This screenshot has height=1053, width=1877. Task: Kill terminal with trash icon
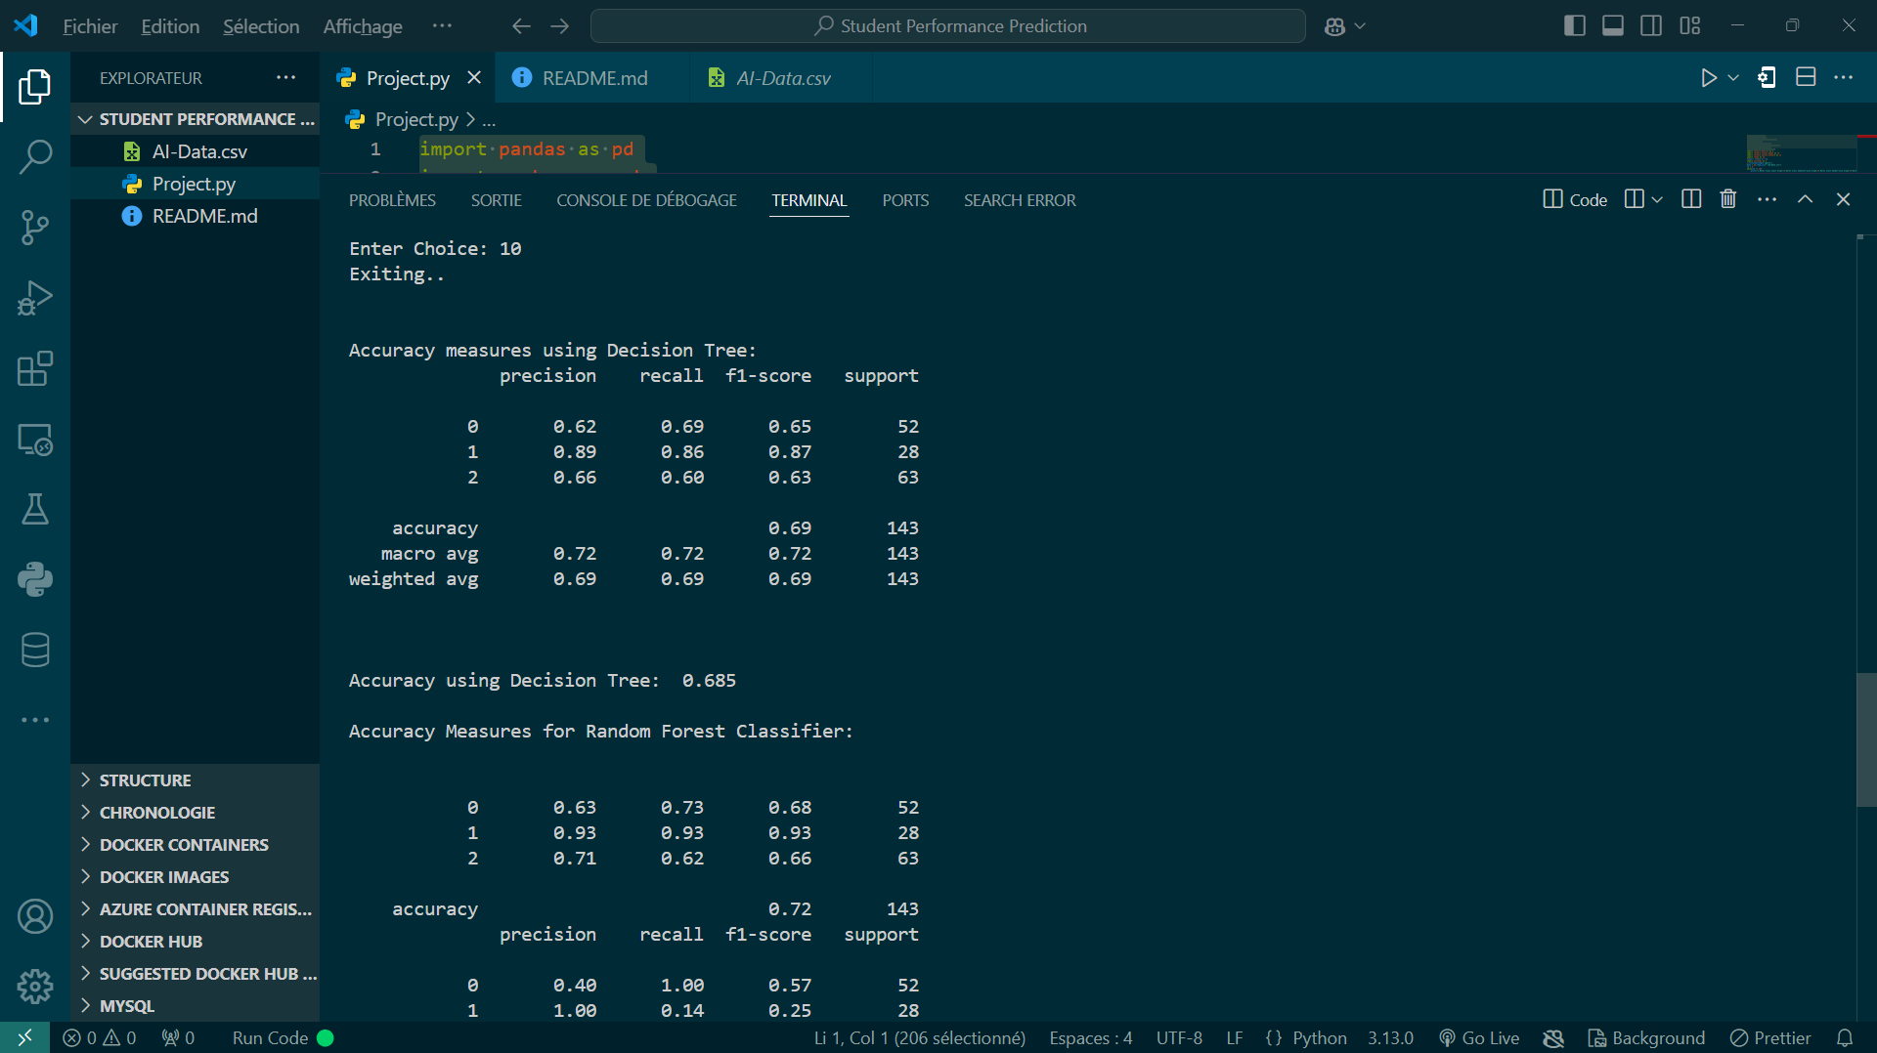(1728, 199)
